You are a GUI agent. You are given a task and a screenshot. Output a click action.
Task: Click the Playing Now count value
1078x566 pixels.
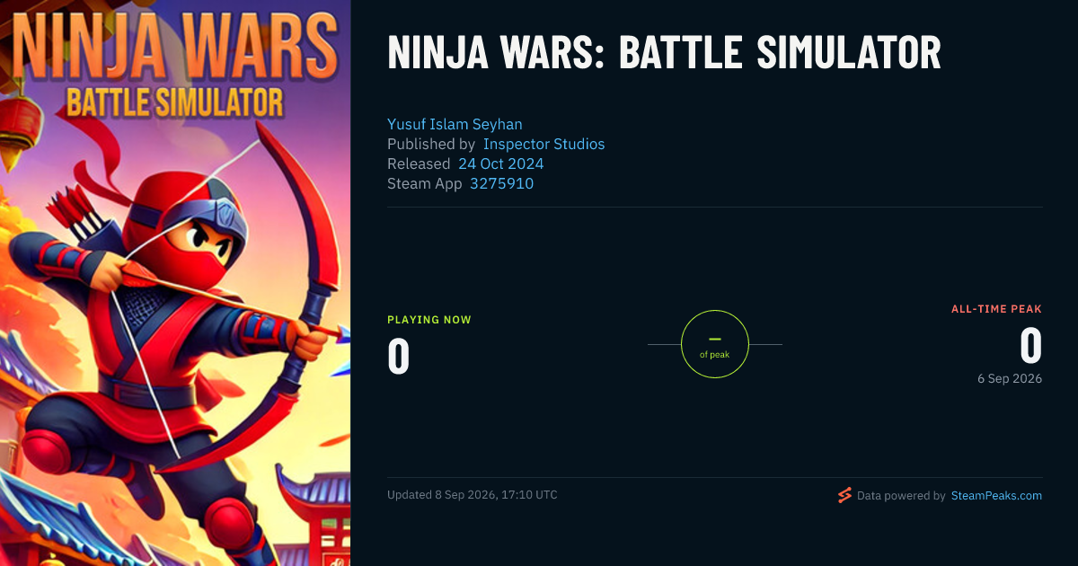click(x=399, y=356)
